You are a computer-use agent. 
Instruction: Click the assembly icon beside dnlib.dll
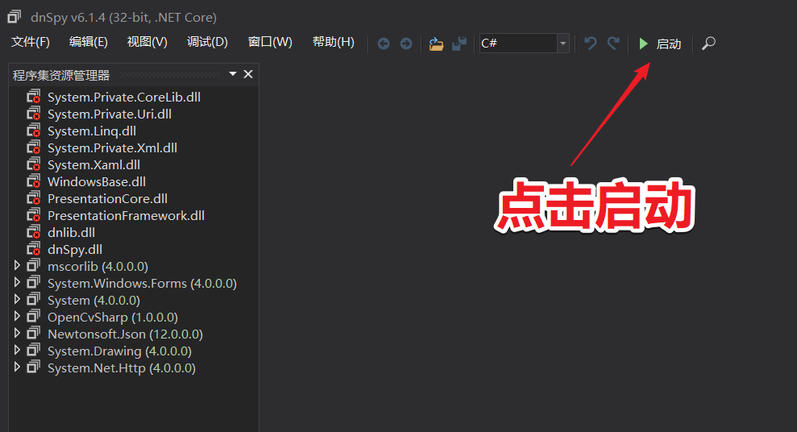point(34,232)
